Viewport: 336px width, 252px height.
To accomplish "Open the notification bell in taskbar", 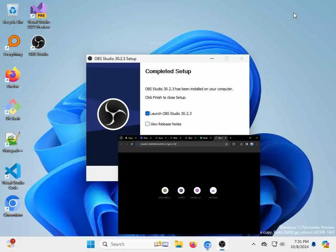I will tap(314, 244).
